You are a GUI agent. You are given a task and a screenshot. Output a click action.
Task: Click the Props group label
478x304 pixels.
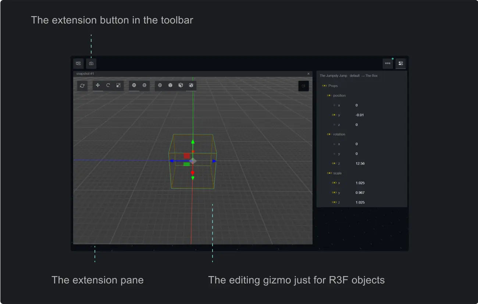click(x=333, y=86)
